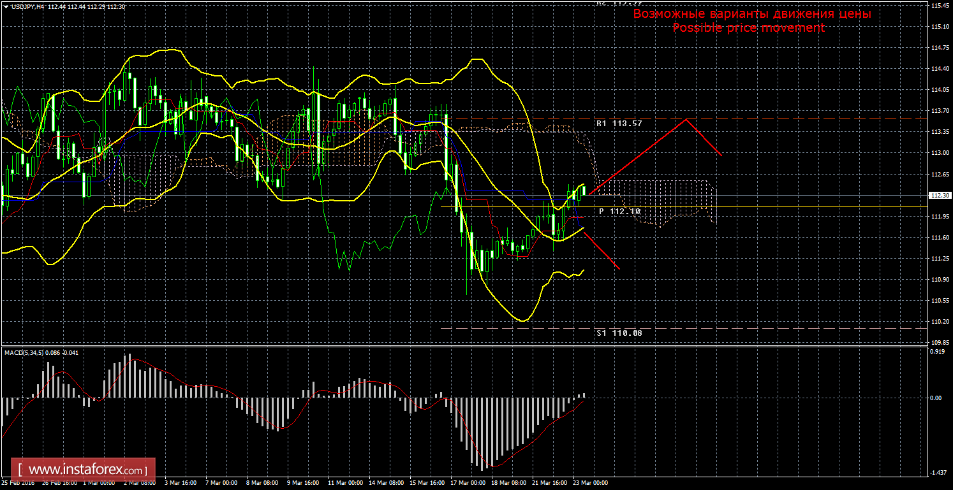The width and height of the screenshot is (953, 490).
Task: Click the 110.20 price axis label
Action: (x=940, y=322)
